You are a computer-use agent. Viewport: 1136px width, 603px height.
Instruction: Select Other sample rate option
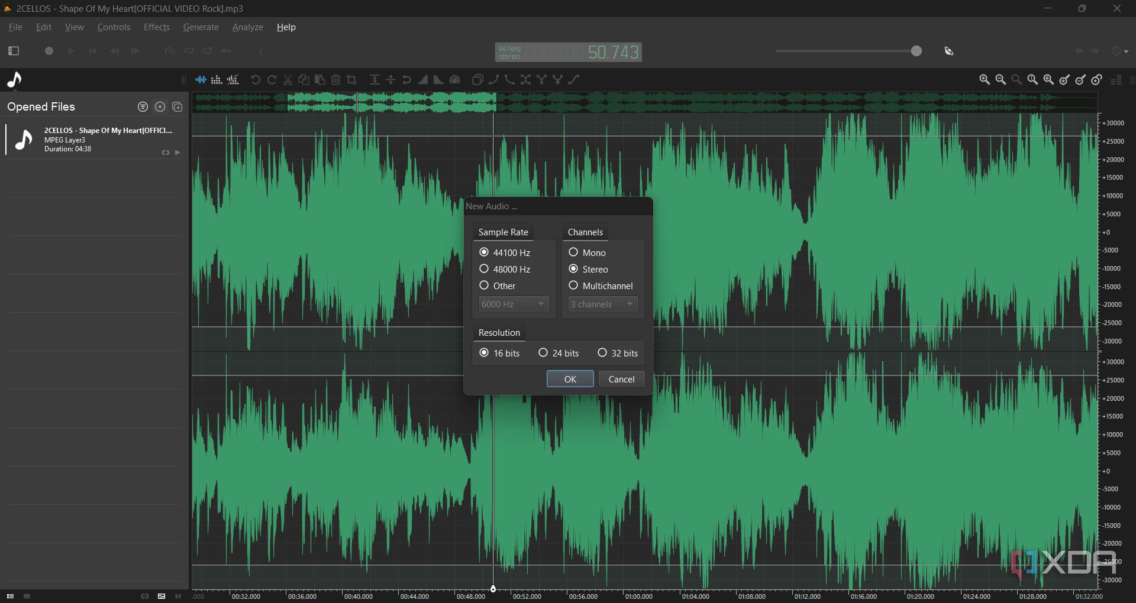point(498,286)
